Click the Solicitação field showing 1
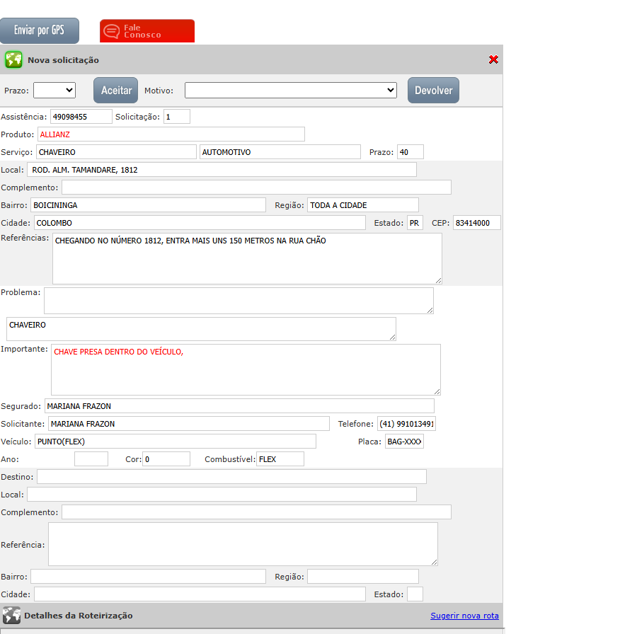The width and height of the screenshot is (620, 634). click(177, 117)
